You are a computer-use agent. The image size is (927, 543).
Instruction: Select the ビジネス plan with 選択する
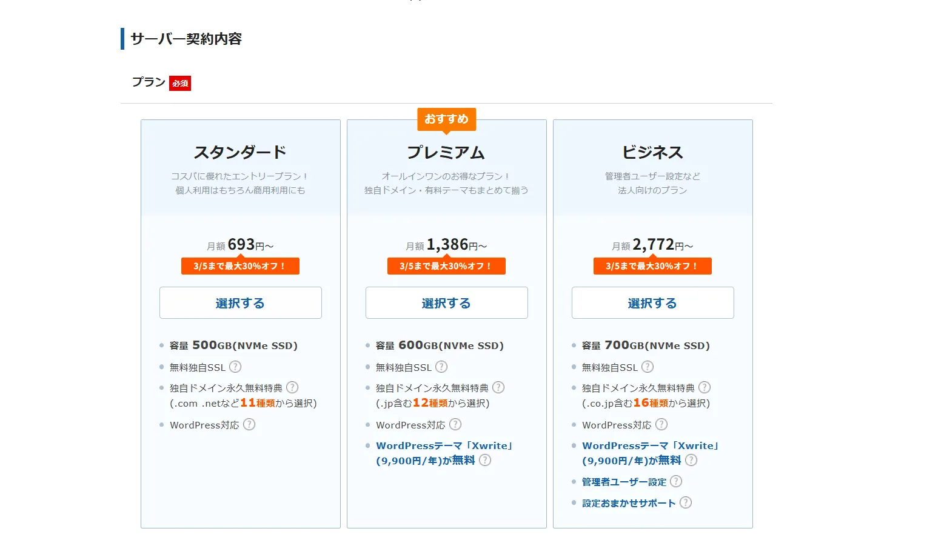652,302
